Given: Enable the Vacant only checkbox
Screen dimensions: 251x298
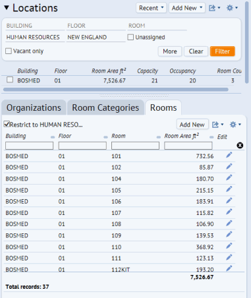Looking at the screenshot, I should 9,51.
